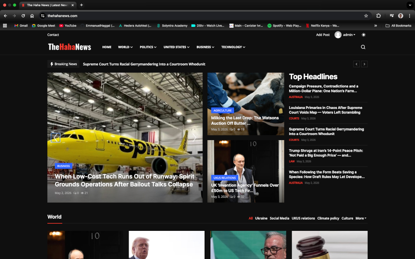Open the Trump thumbnail in World section
Screen dimensions: 415x259
click(166, 245)
